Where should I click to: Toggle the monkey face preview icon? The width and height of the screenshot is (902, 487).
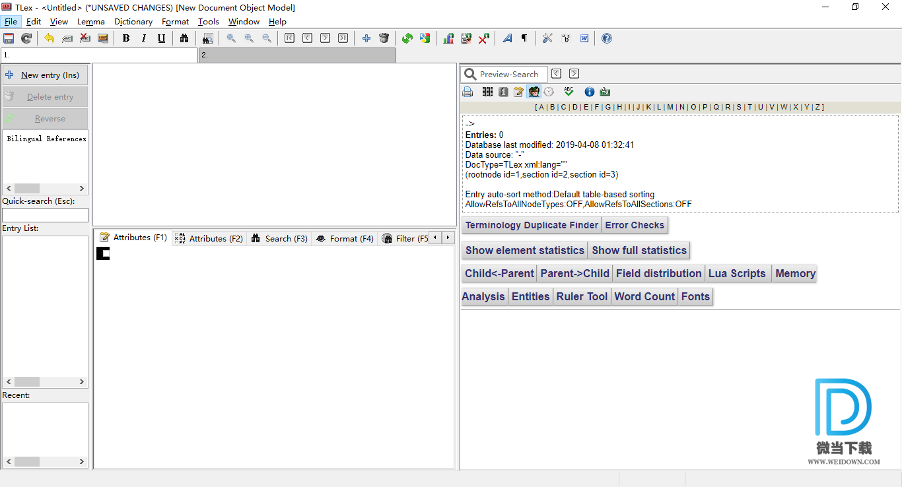(x=534, y=92)
